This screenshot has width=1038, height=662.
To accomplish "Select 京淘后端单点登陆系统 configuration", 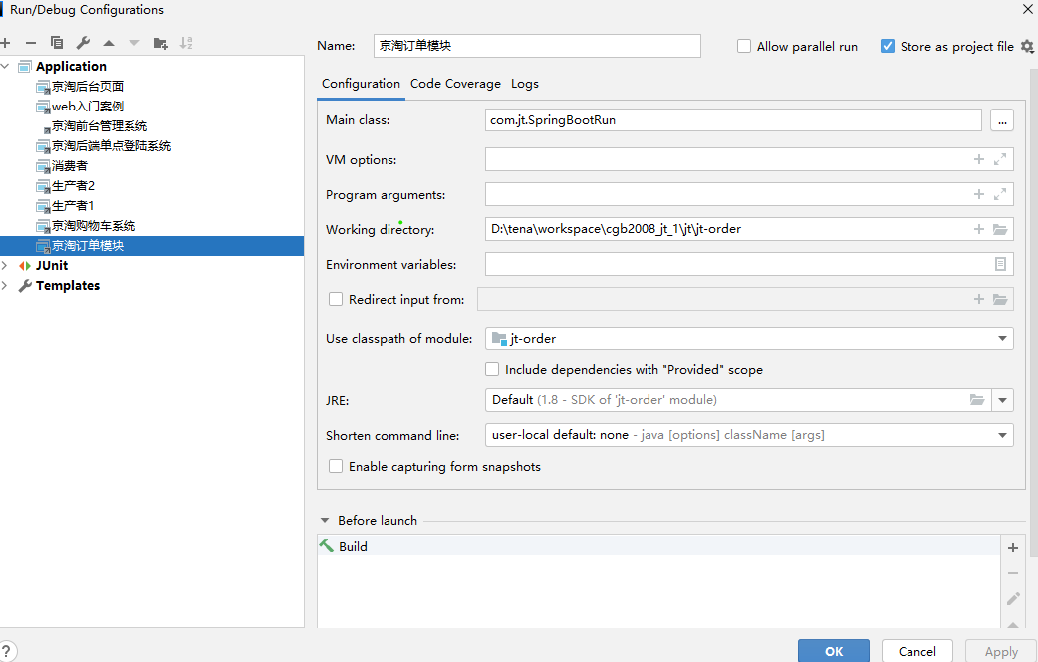I will [x=112, y=145].
